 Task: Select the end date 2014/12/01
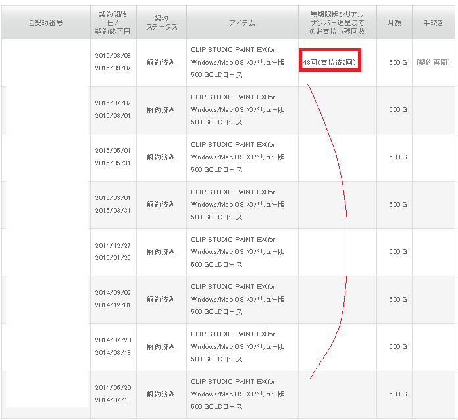click(113, 305)
